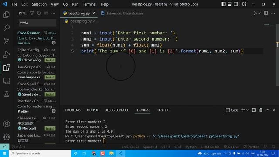Open the Go menu
Screen dimensions: 279x157
(x=65, y=4)
